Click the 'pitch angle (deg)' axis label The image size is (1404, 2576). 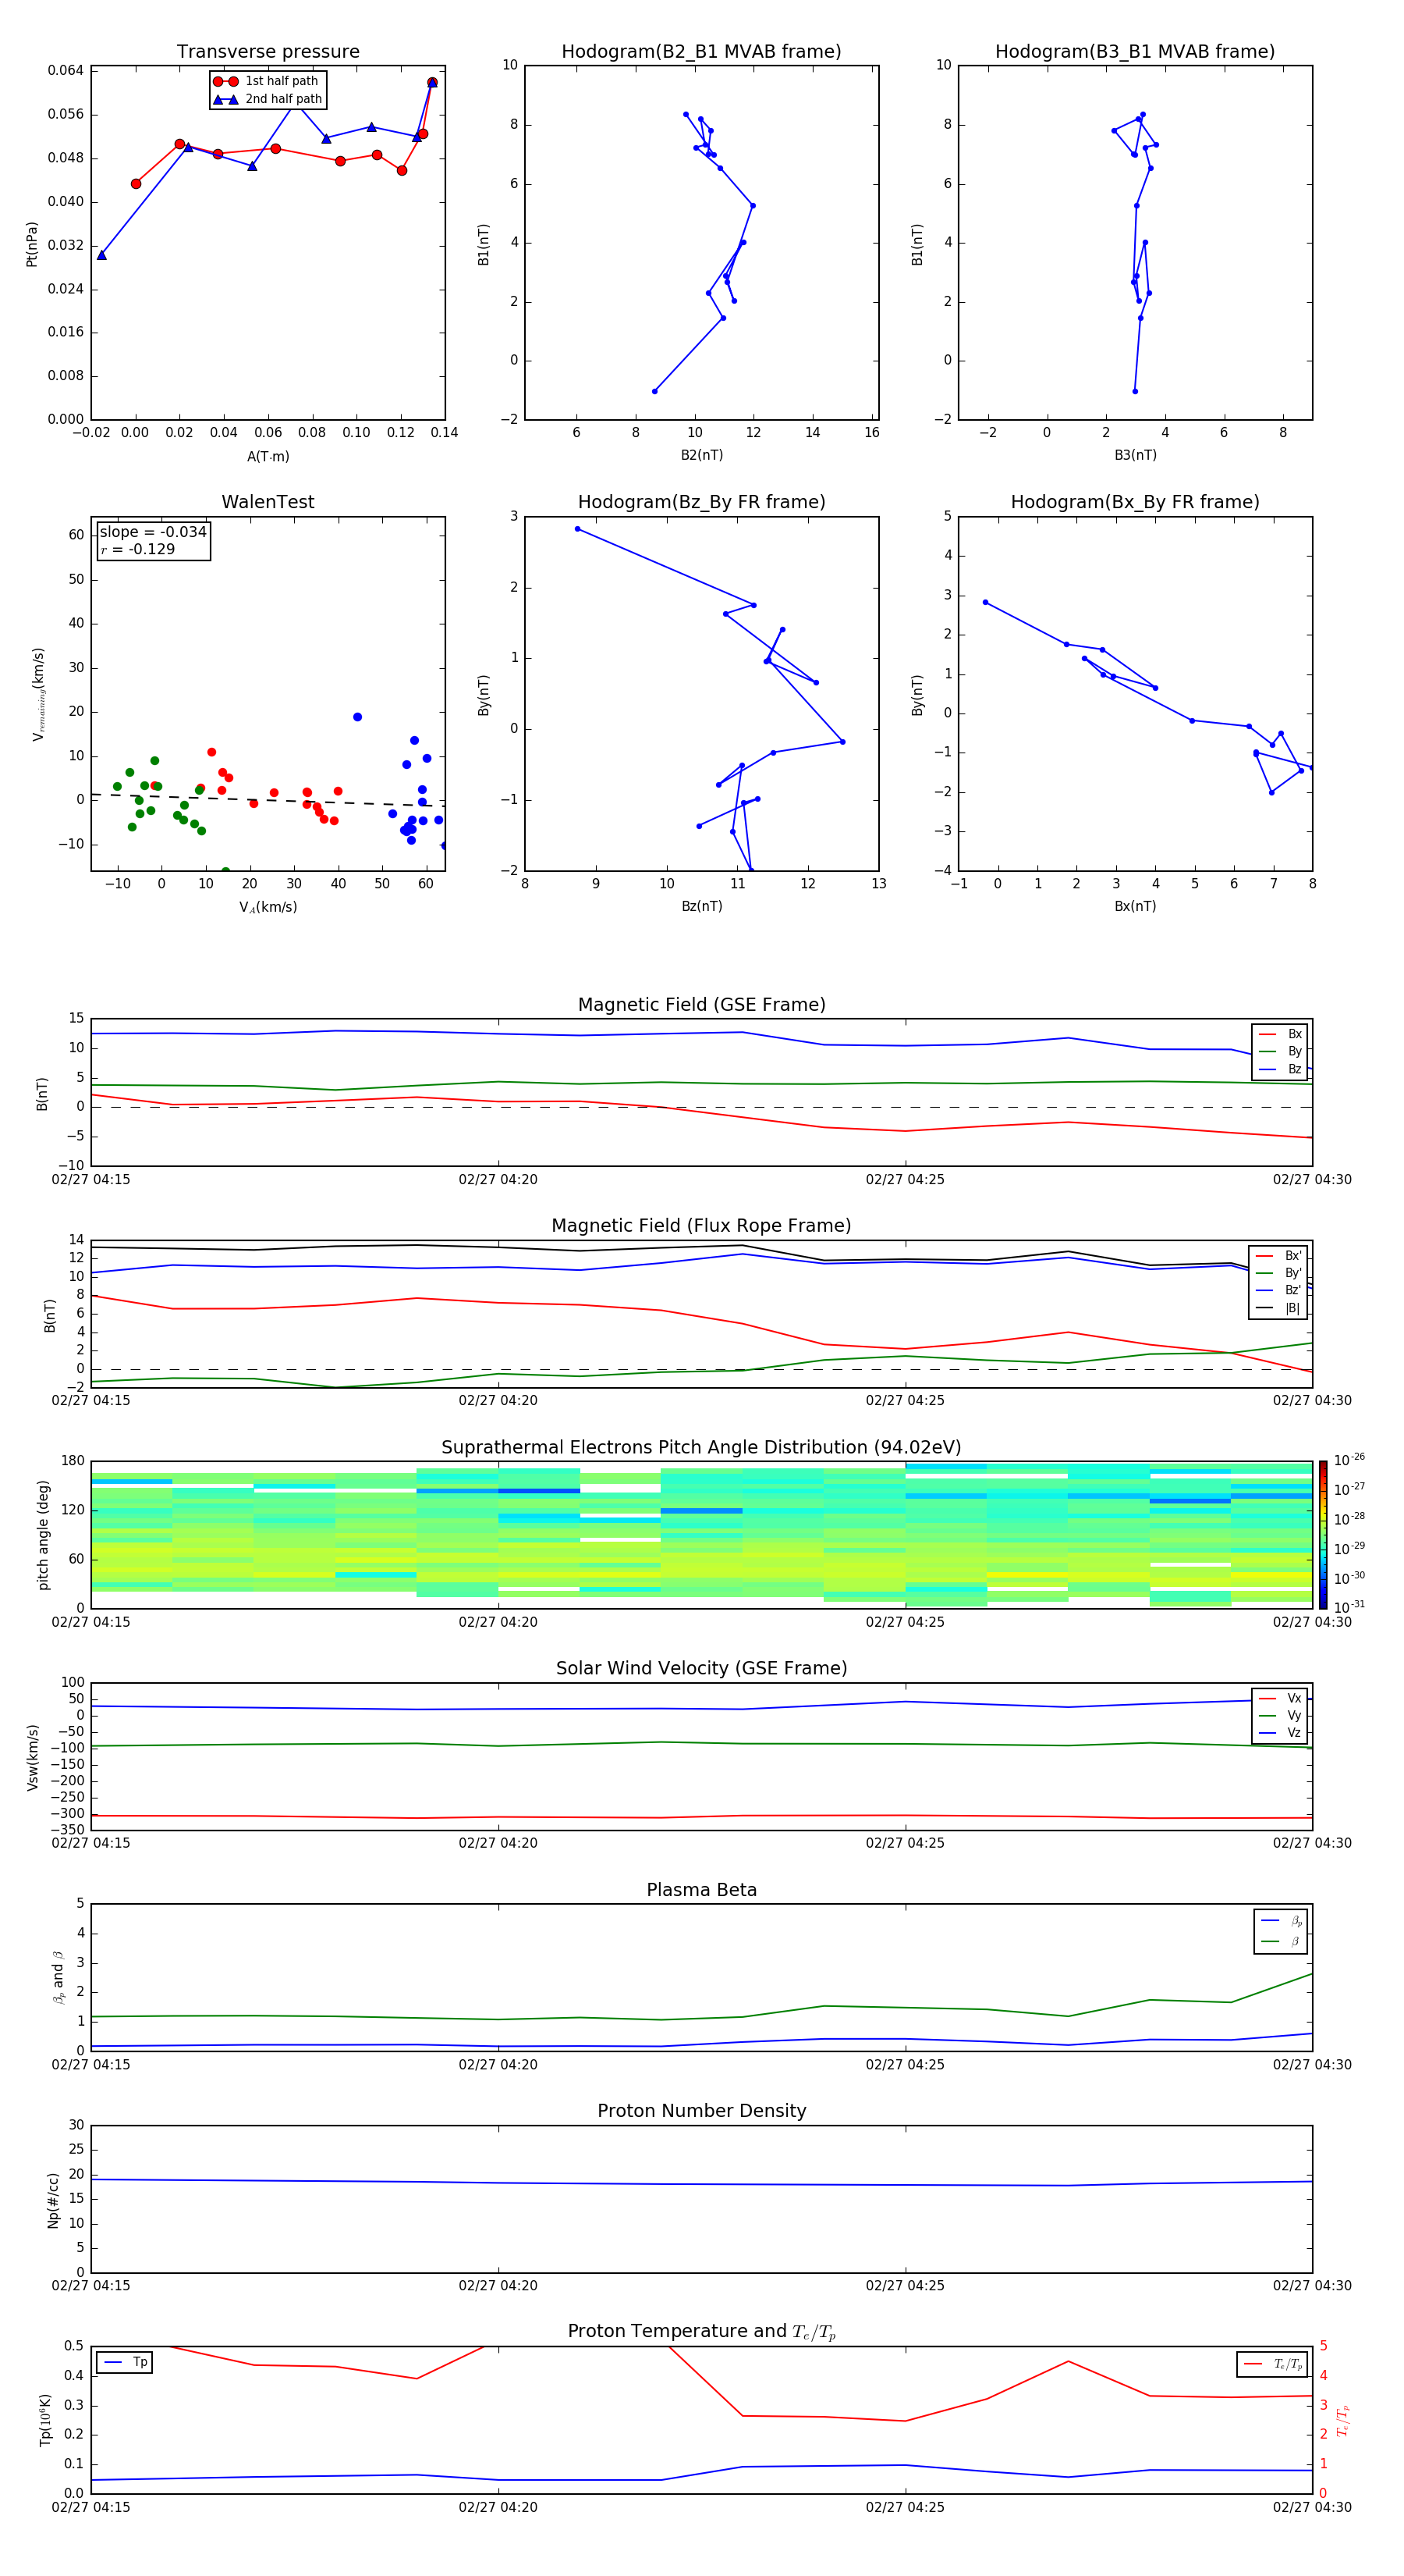[43, 1535]
